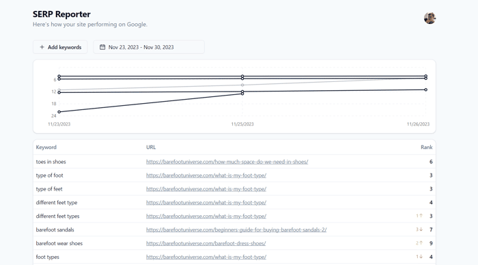Screen dimensions: 478x265
Task: Click the calendar icon in date range
Action: click(x=102, y=47)
